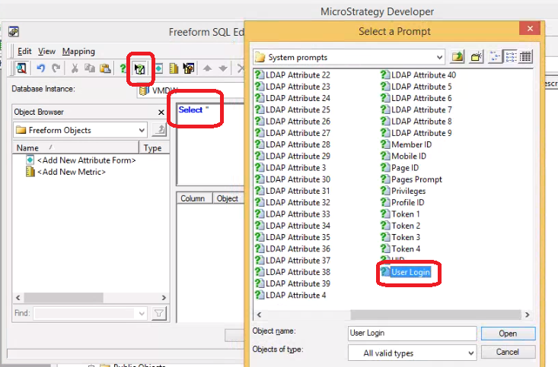The height and width of the screenshot is (367, 558).
Task: Click Object Browser scrollbar left arrow
Action: coord(18,297)
